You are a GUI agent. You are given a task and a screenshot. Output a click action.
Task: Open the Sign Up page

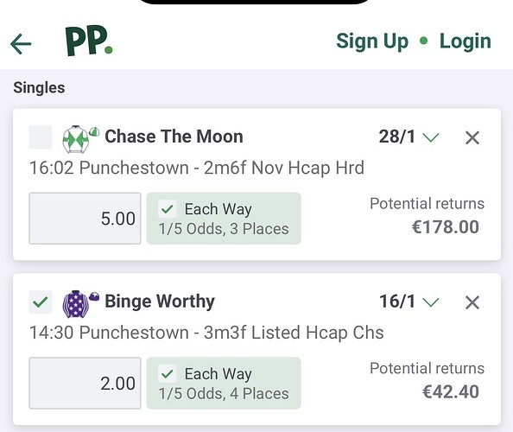[x=372, y=41]
